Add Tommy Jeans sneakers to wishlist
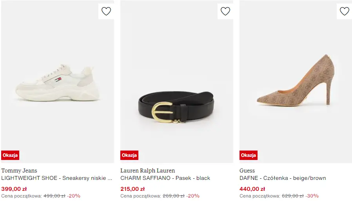The image size is (352, 201). click(106, 11)
